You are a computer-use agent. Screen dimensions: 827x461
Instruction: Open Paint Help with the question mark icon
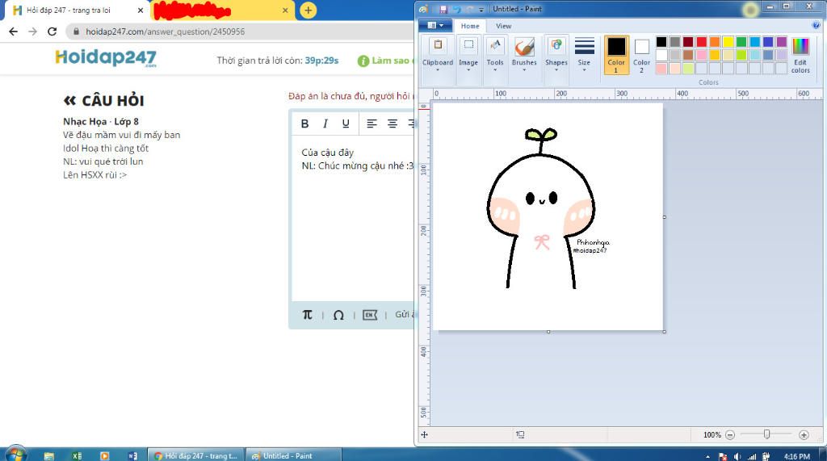click(816, 25)
